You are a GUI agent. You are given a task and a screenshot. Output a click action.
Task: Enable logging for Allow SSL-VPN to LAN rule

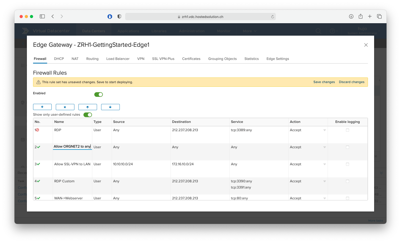click(348, 164)
